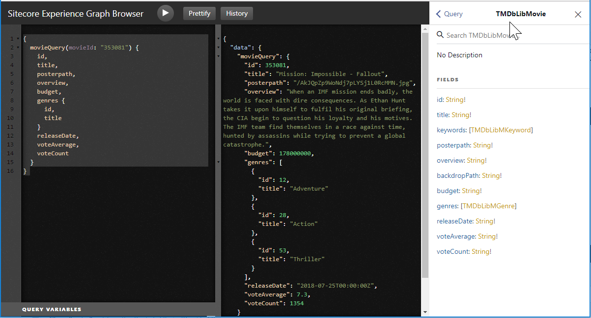Collapse the movieQuery fold arrow on line 2
This screenshot has height=318, width=591.
[18, 48]
